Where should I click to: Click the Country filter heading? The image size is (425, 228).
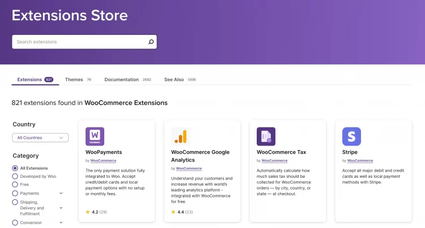[24, 124]
